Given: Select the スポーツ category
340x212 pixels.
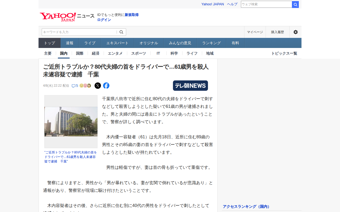Looking at the screenshot, I should click(x=138, y=53).
